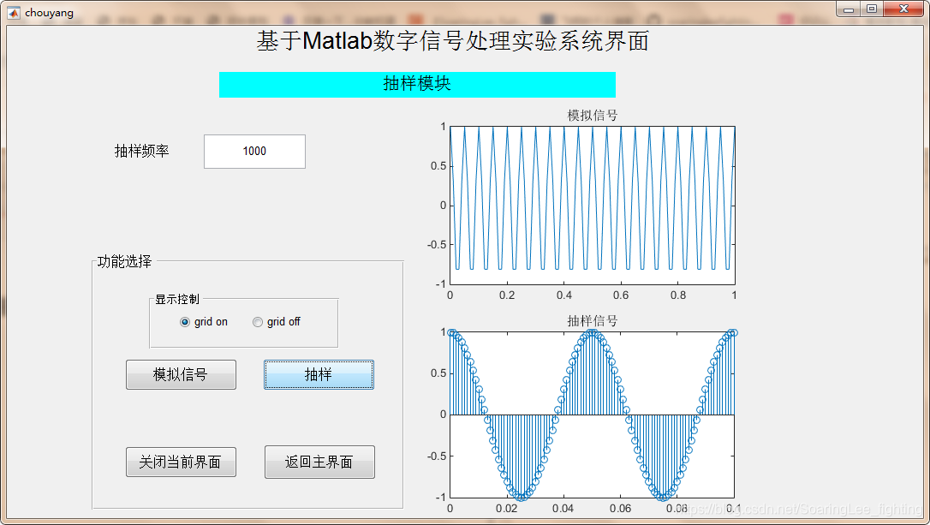Click the 模拟信号 plot area
This screenshot has height=525, width=930.
click(x=593, y=206)
